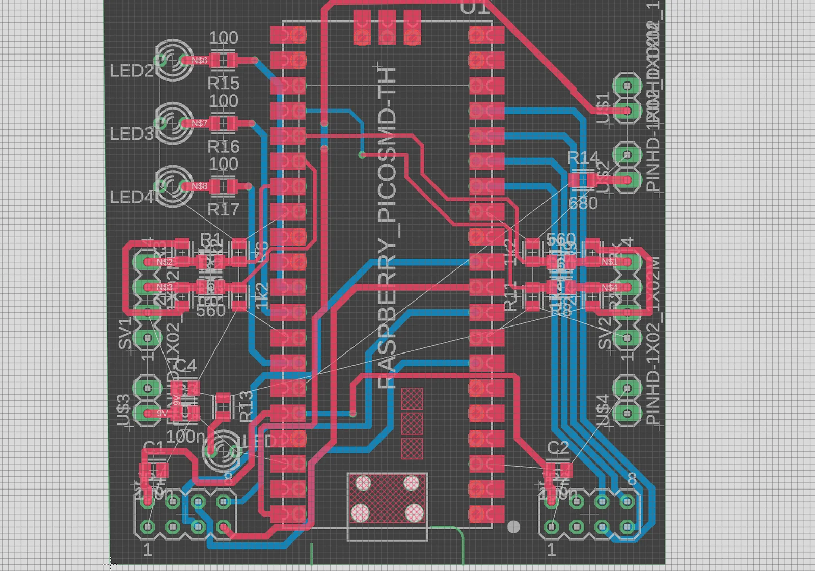Select the R14 name label
The image size is (815, 571).
click(583, 158)
